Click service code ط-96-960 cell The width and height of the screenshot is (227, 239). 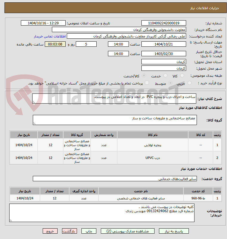tap(198, 198)
